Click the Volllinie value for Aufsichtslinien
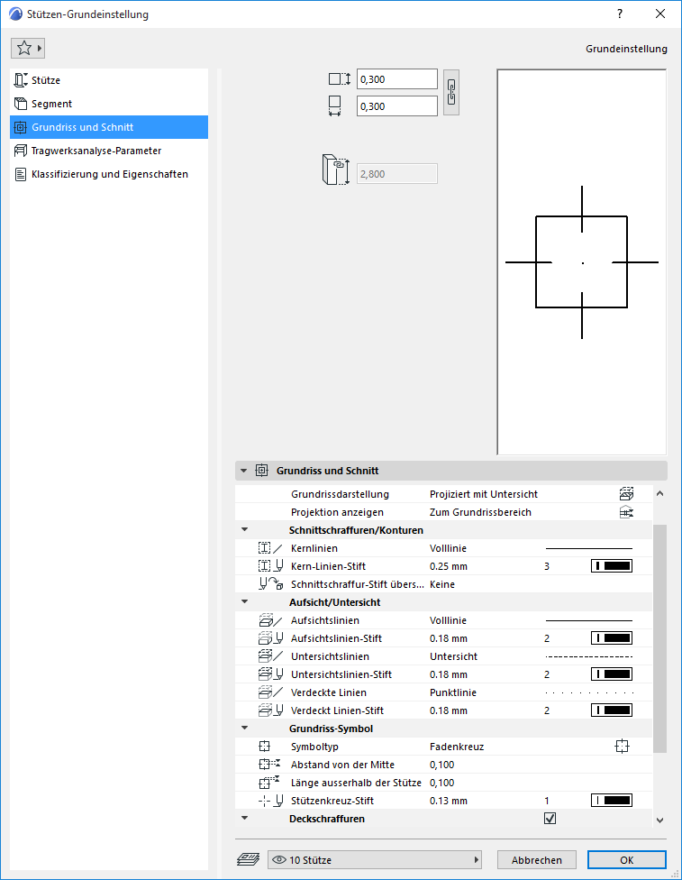This screenshot has height=880, width=682. click(x=448, y=620)
